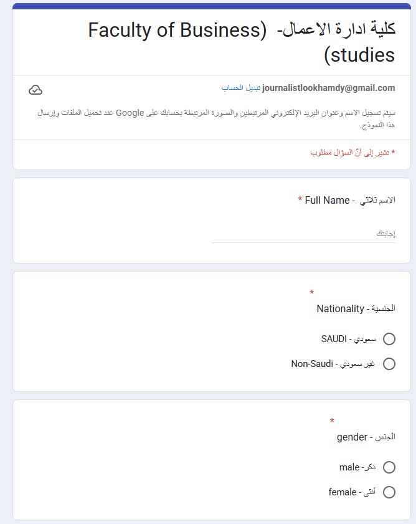The image size is (416, 524).
Task: Select the SAUDI radio button circle
Action: pyautogui.click(x=389, y=339)
